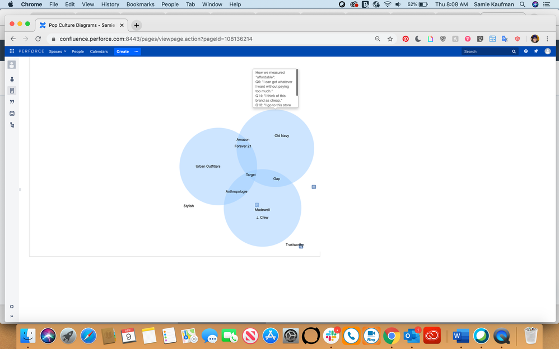Open the Calendars link in the header
Viewport: 559px width, 349px height.
point(99,51)
